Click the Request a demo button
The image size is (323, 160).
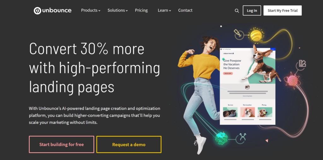pyautogui.click(x=129, y=144)
